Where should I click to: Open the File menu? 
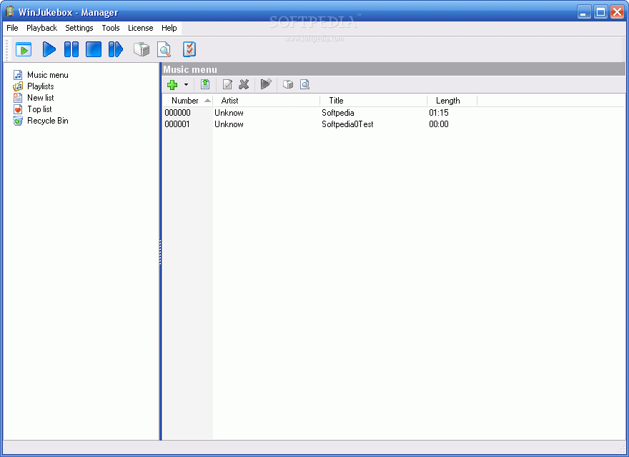coord(12,28)
